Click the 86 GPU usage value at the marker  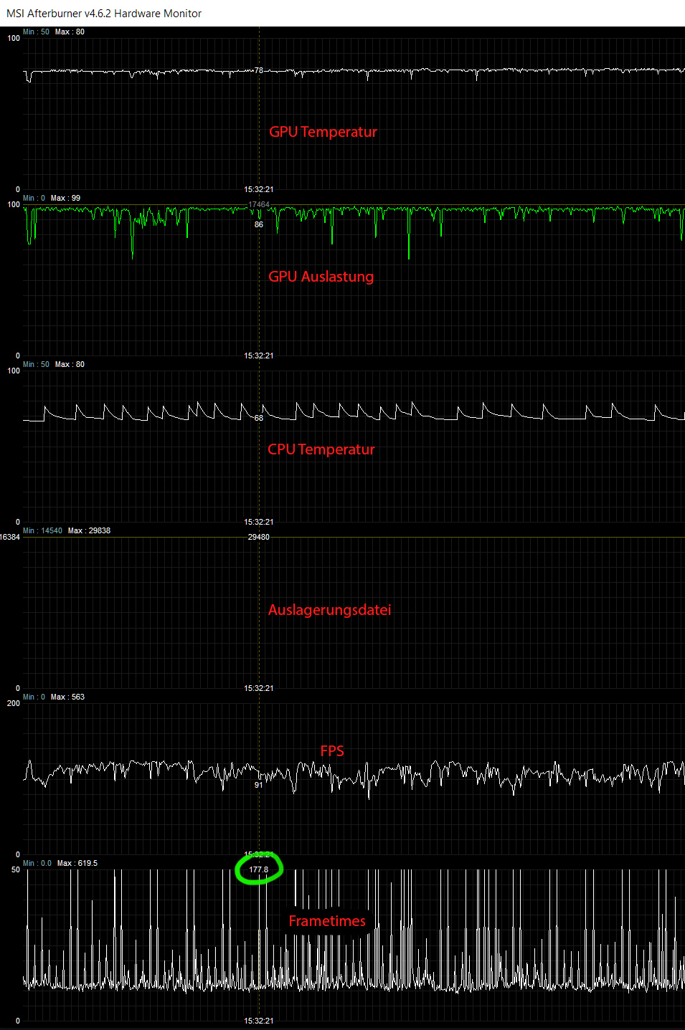coord(258,224)
